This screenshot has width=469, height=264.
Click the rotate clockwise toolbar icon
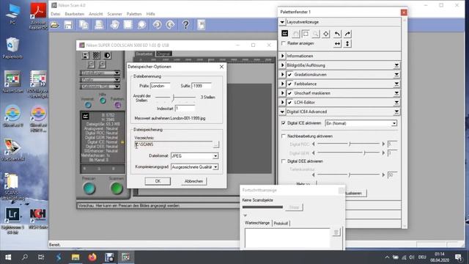click(171, 25)
